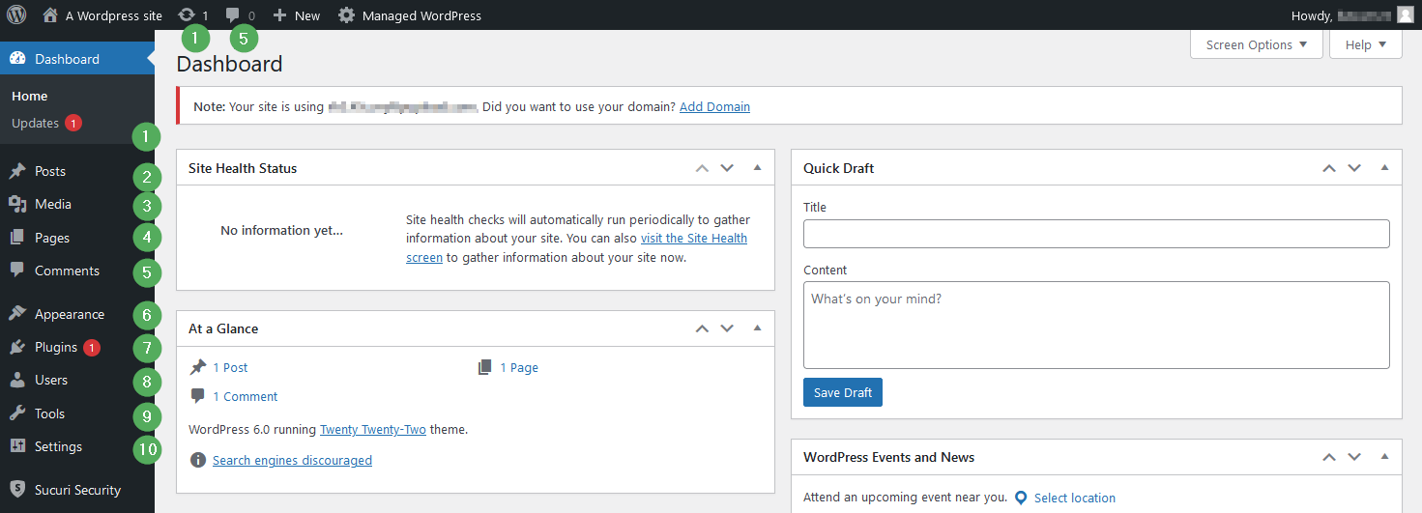Click the pushpin icon beside 1 Post
The width and height of the screenshot is (1422, 513).
198,367
